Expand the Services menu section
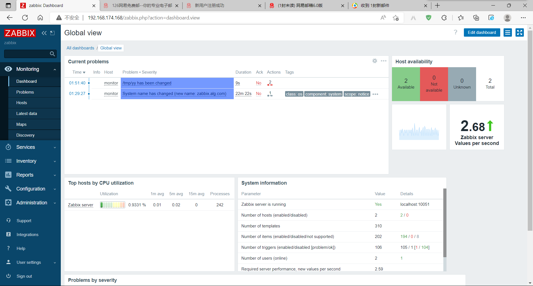Screen dimensions: 533x286 click(30, 147)
